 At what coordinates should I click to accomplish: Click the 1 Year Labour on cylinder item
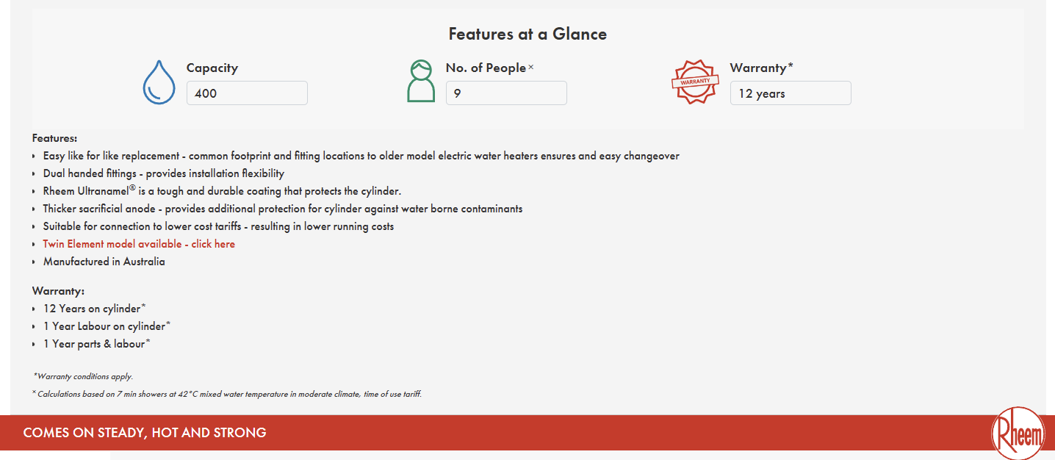(x=104, y=326)
